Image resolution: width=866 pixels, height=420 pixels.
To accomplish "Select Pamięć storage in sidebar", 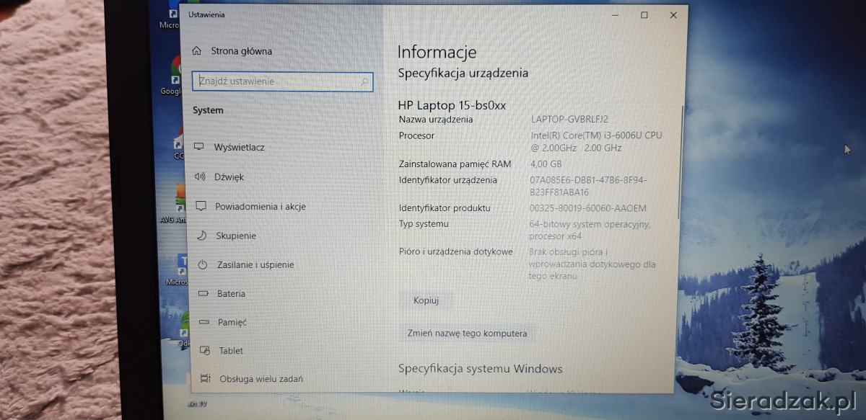I will (232, 322).
